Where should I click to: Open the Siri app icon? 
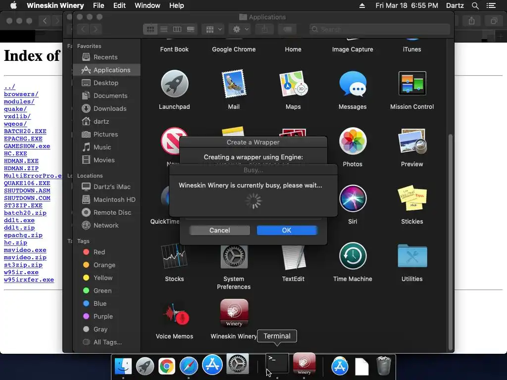[353, 198]
